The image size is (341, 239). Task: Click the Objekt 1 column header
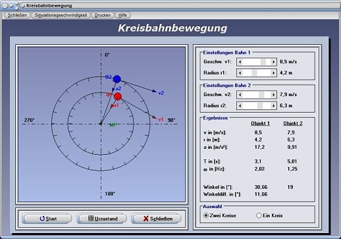pyautogui.click(x=260, y=123)
